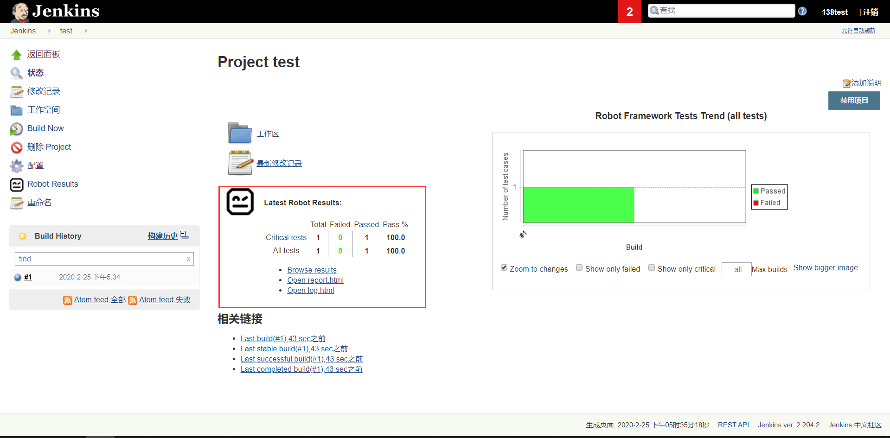Open log.html link
The height and width of the screenshot is (438, 890).
pyautogui.click(x=310, y=290)
